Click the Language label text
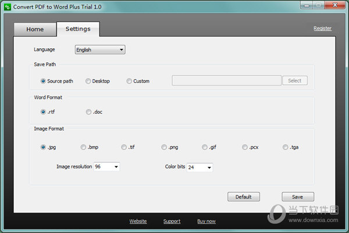The image size is (349, 233). click(x=44, y=49)
